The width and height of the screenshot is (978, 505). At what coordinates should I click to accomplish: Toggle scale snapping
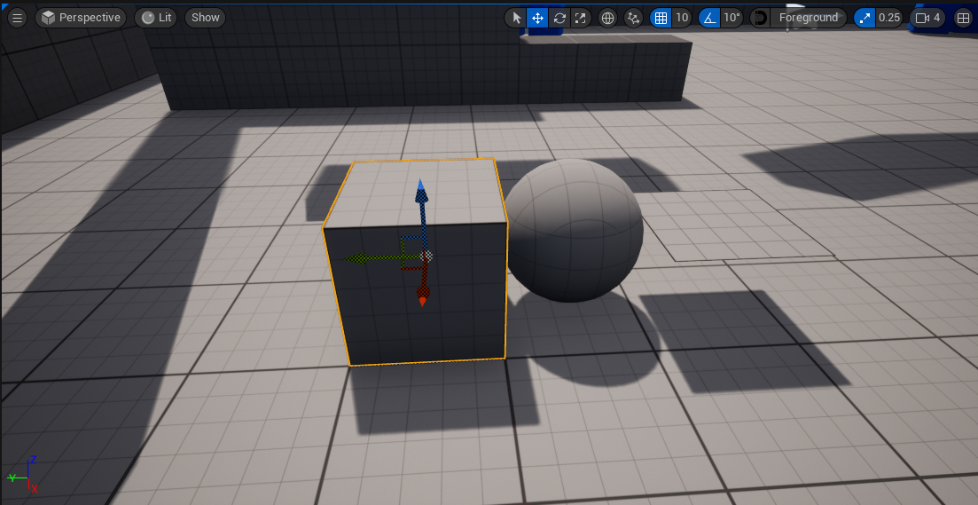tap(865, 18)
